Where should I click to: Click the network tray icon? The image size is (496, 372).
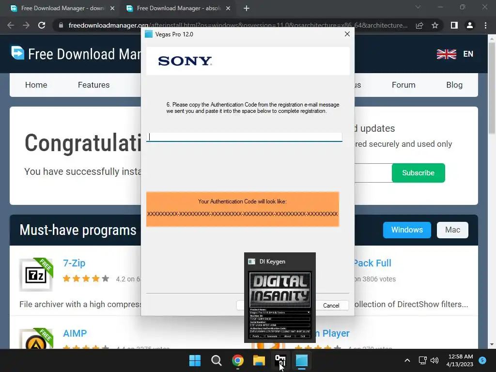click(422, 360)
